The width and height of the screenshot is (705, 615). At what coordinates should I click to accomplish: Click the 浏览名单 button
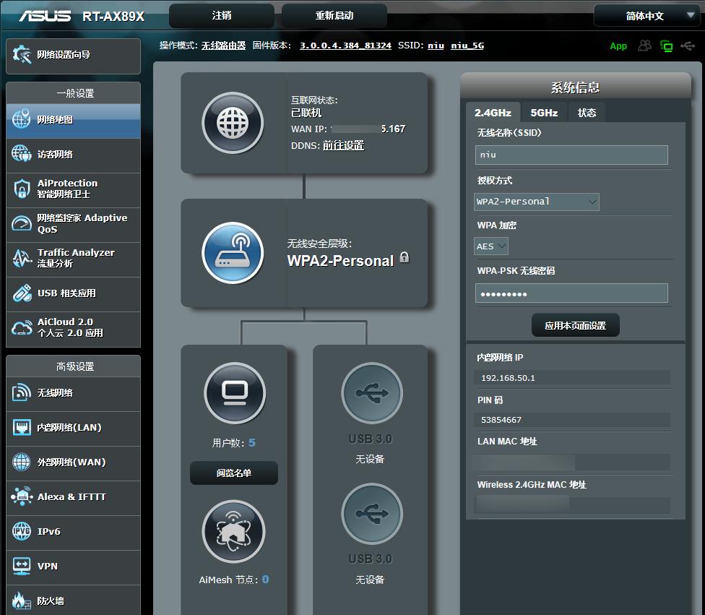234,473
